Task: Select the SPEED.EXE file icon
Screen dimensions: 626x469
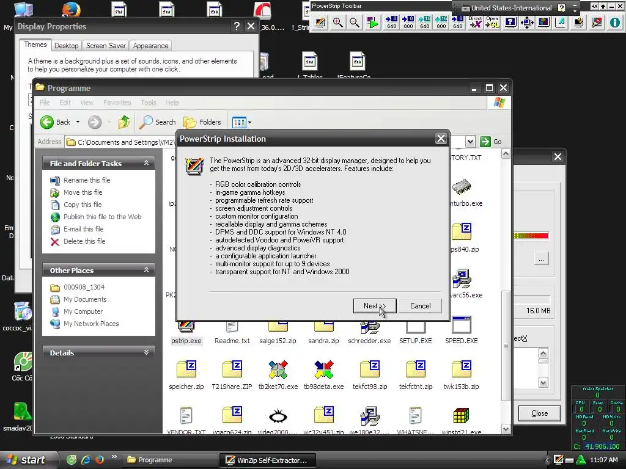Action: click(462, 325)
